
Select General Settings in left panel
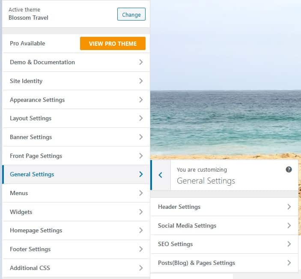click(76, 174)
